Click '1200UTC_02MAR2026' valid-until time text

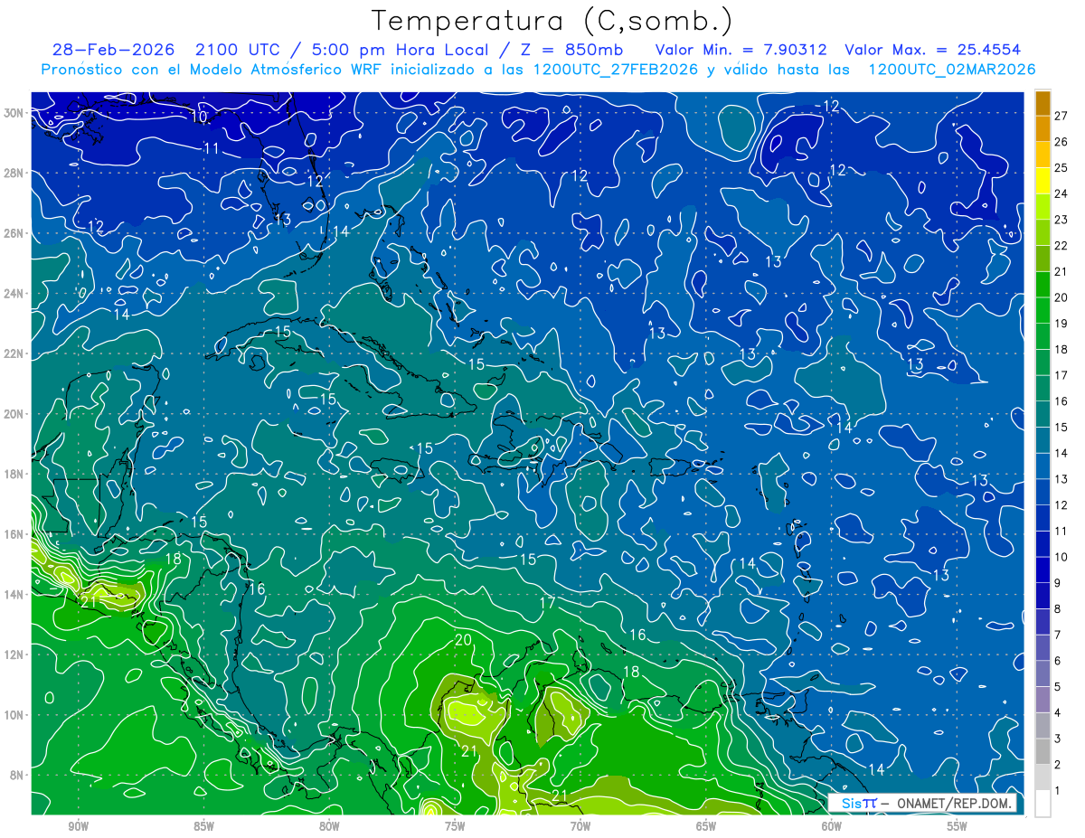point(951,70)
